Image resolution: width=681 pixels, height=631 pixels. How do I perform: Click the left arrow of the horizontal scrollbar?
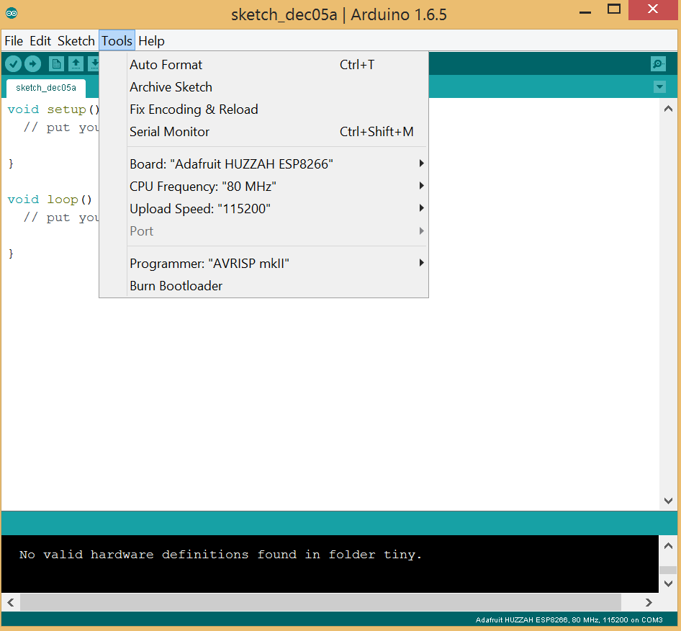(10, 602)
